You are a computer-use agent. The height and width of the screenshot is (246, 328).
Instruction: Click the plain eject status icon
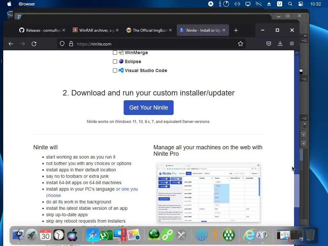[x=269, y=4]
